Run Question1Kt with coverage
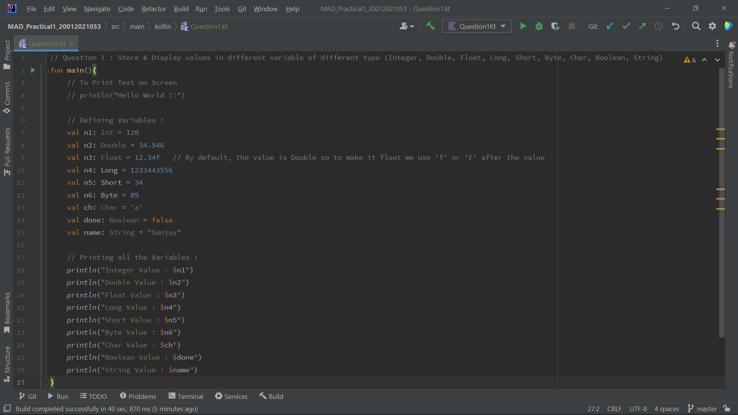 coord(555,26)
